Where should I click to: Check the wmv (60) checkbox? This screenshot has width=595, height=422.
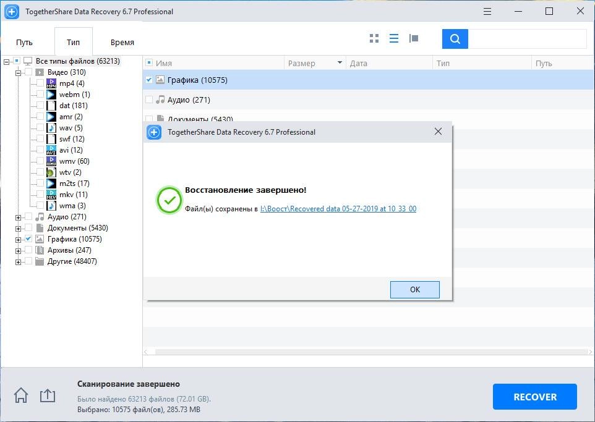[40, 161]
